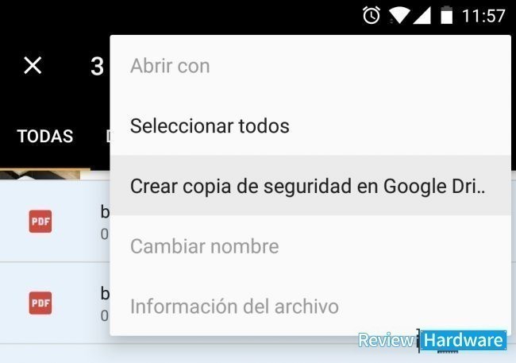Select the first PDF file icon
The height and width of the screenshot is (363, 516).
[40, 222]
